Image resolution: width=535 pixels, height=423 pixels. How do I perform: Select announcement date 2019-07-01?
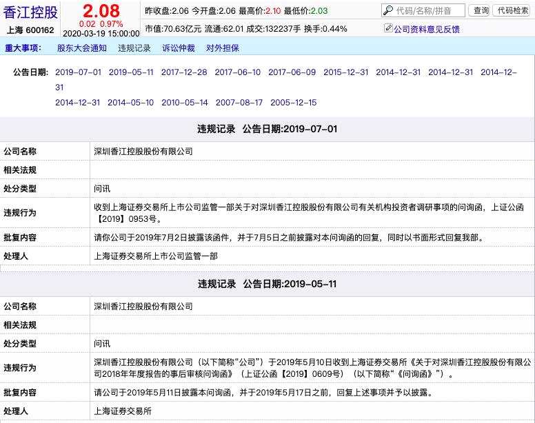79,72
